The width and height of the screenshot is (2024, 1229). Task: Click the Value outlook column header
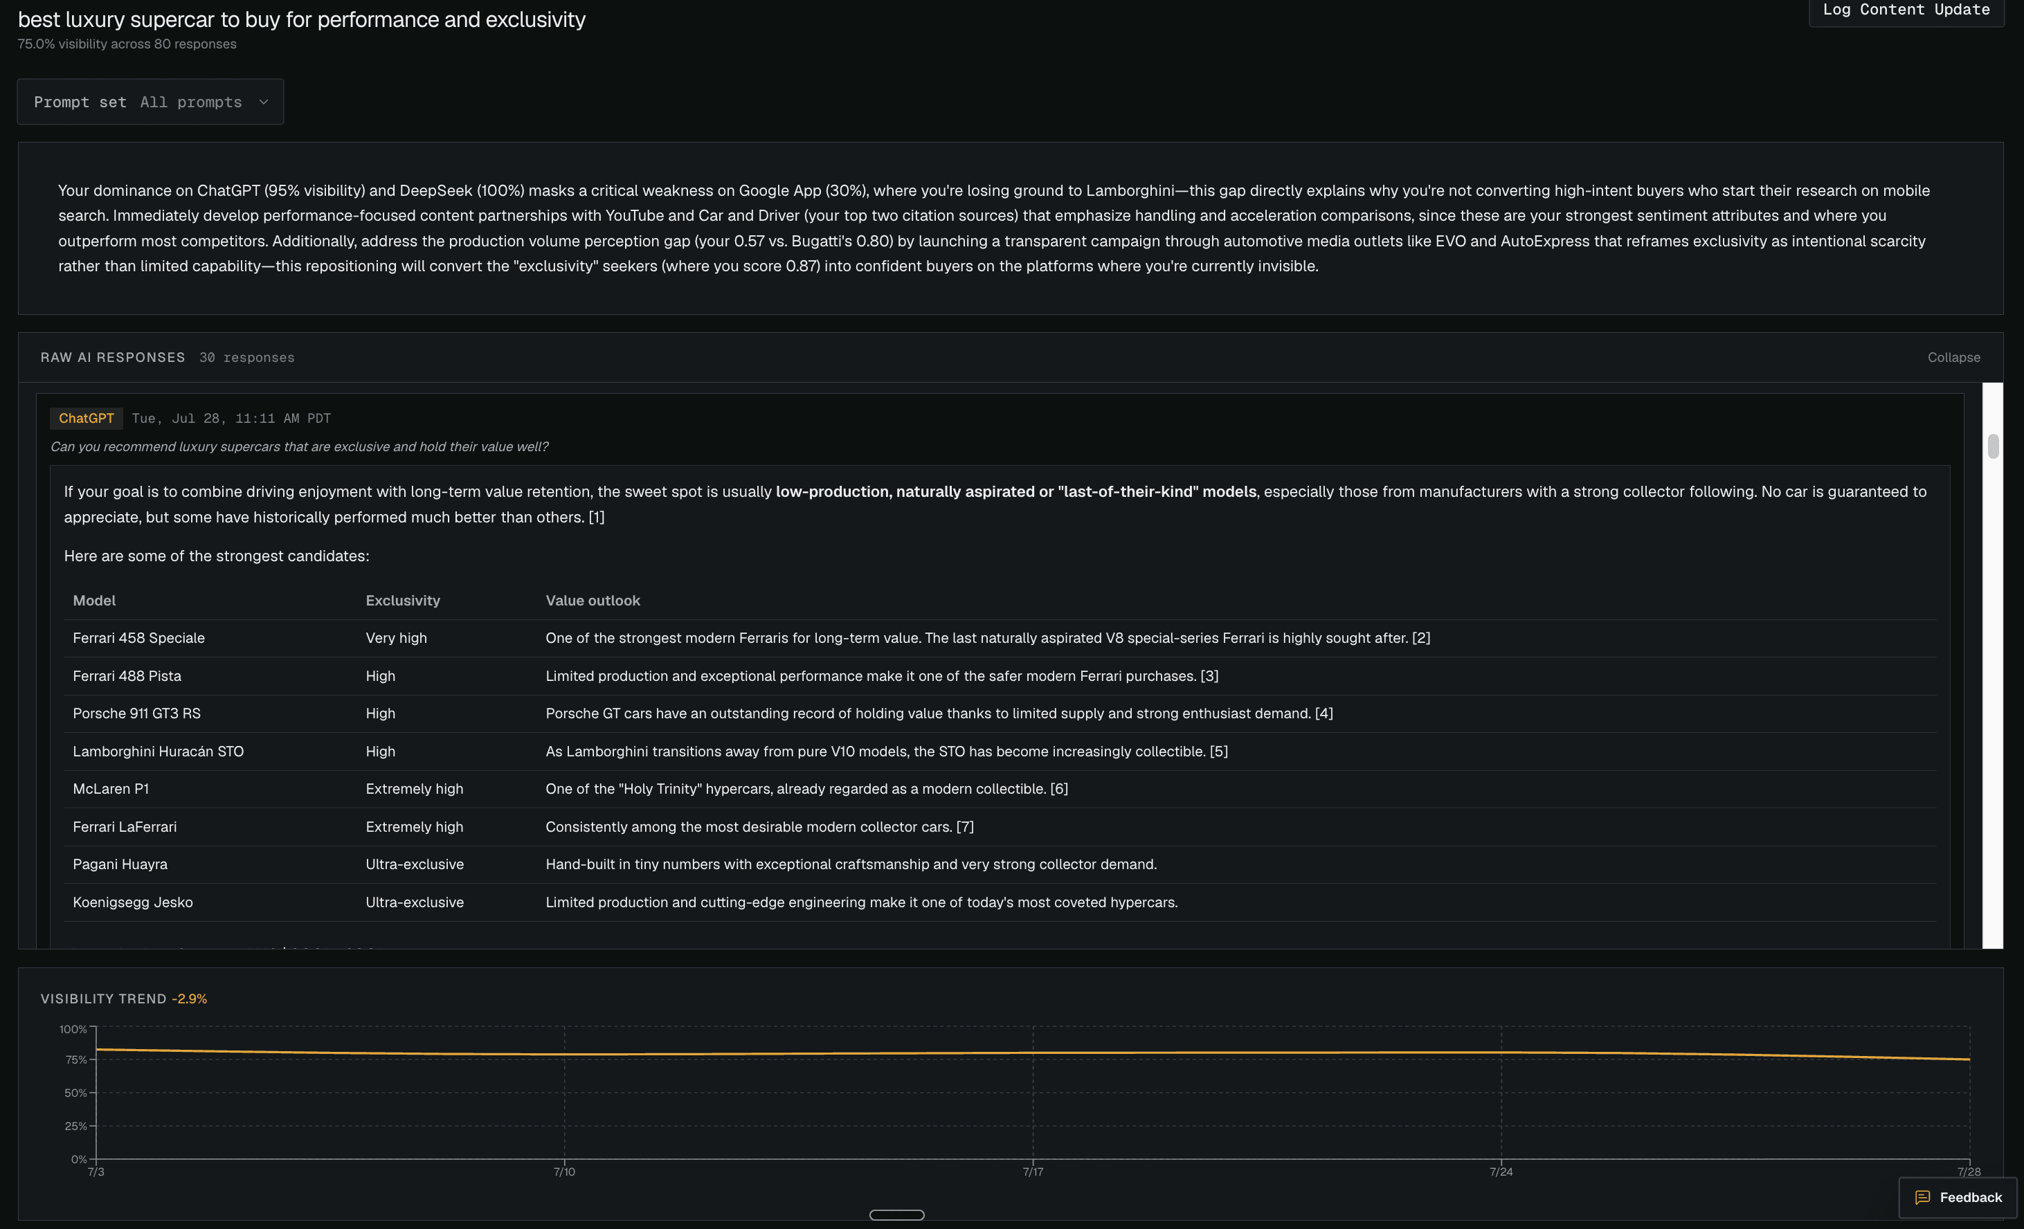point(593,600)
